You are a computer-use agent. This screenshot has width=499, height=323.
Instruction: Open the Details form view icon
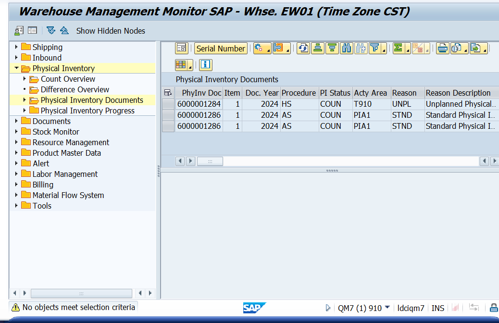(181, 49)
